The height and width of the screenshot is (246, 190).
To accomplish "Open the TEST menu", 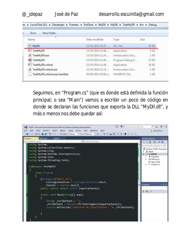I will pyautogui.click(x=86, y=131).
